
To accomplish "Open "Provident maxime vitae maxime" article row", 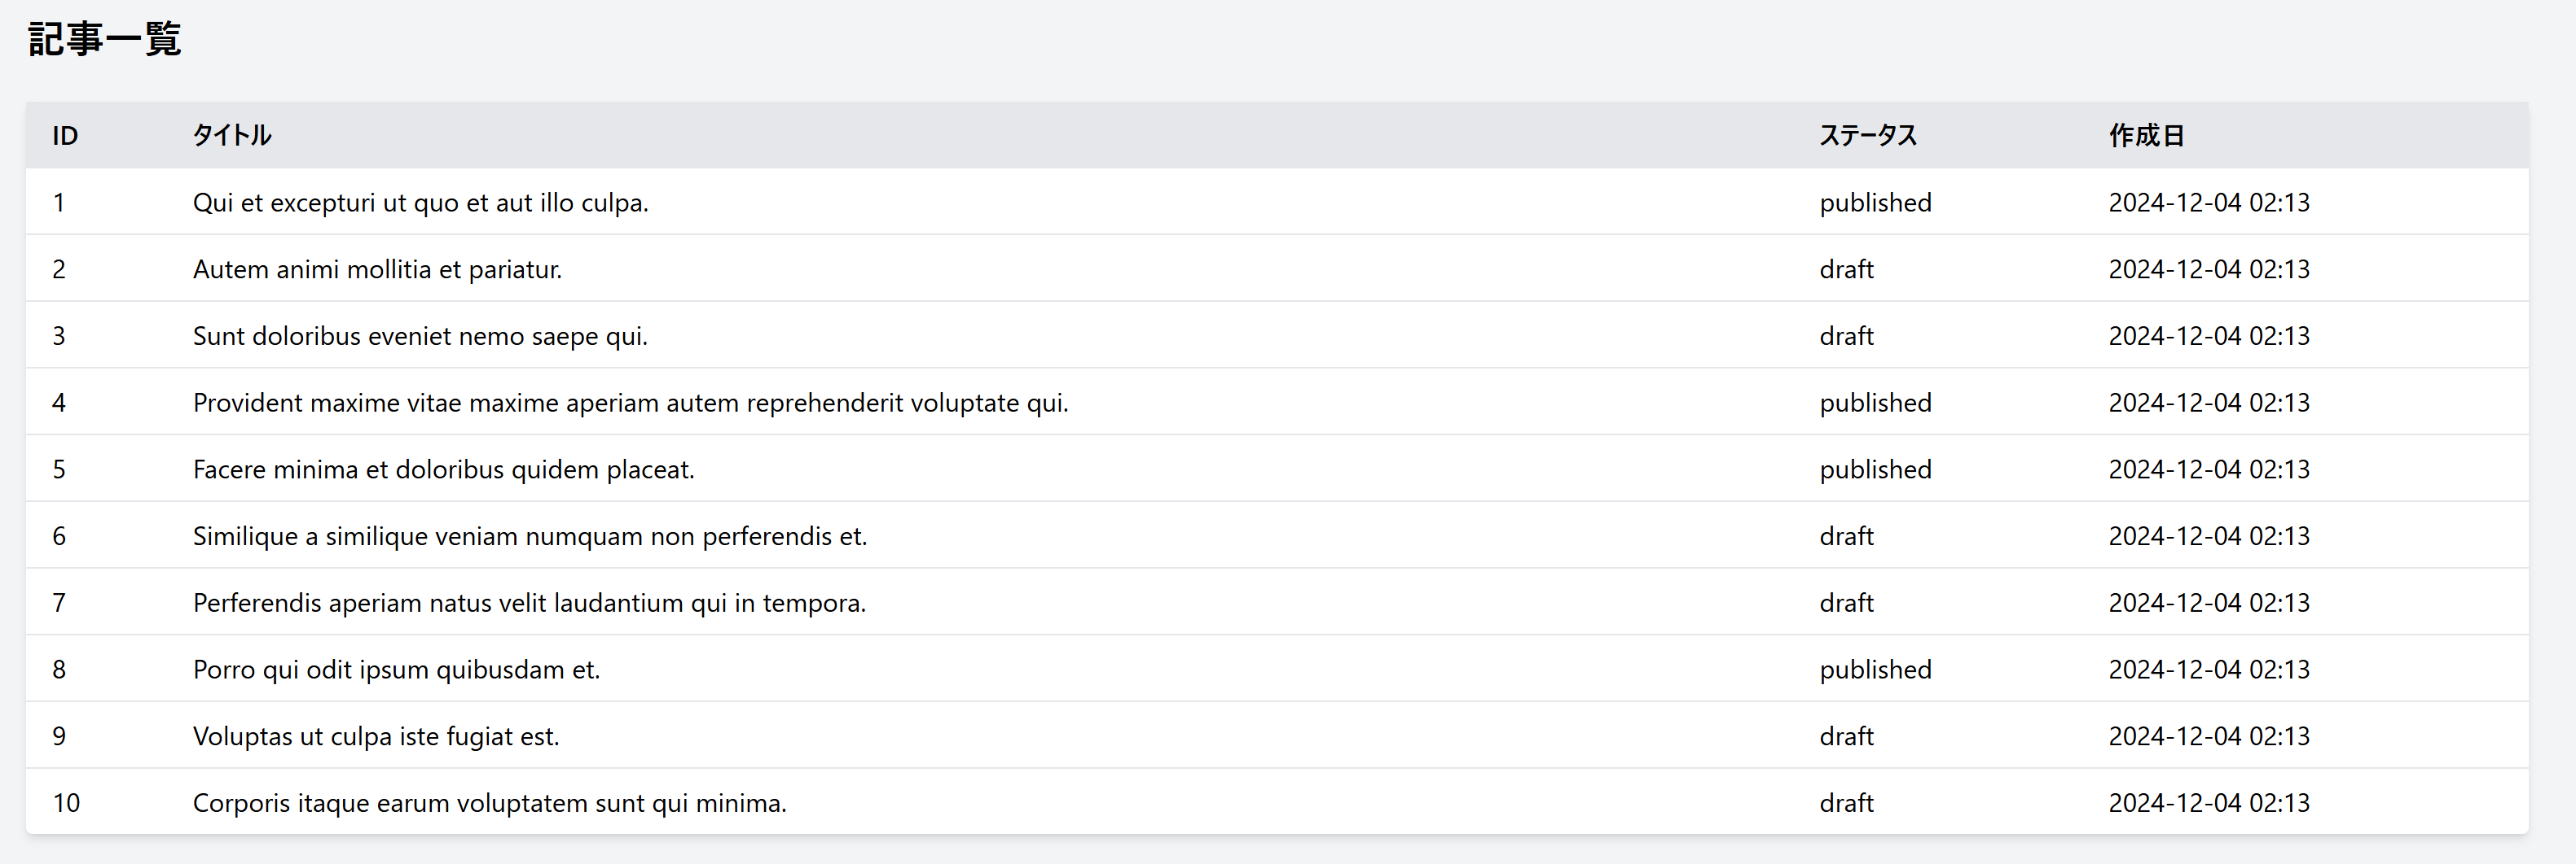I will [x=630, y=404].
